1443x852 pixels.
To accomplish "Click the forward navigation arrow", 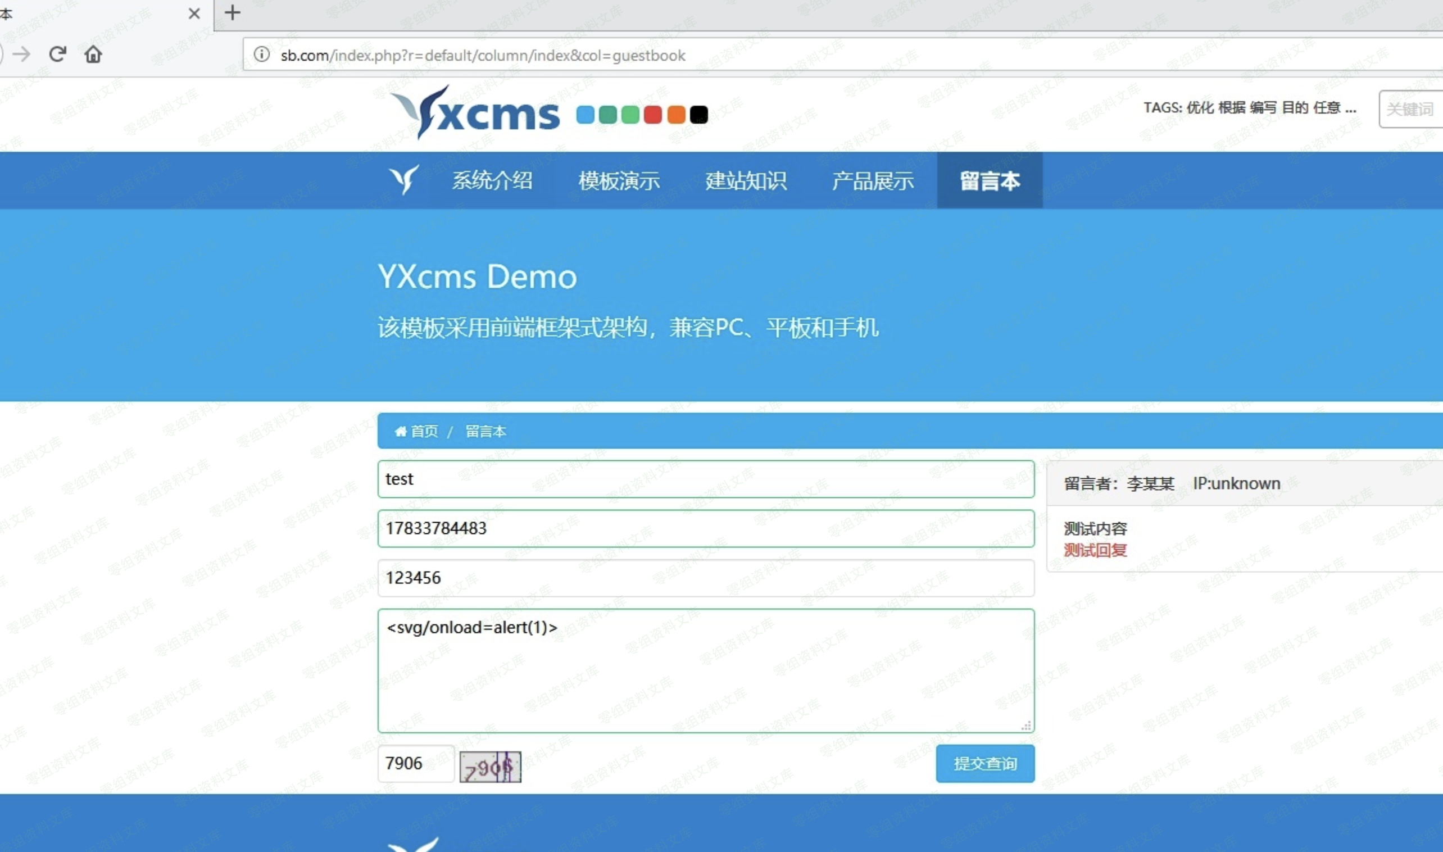I will [x=22, y=54].
